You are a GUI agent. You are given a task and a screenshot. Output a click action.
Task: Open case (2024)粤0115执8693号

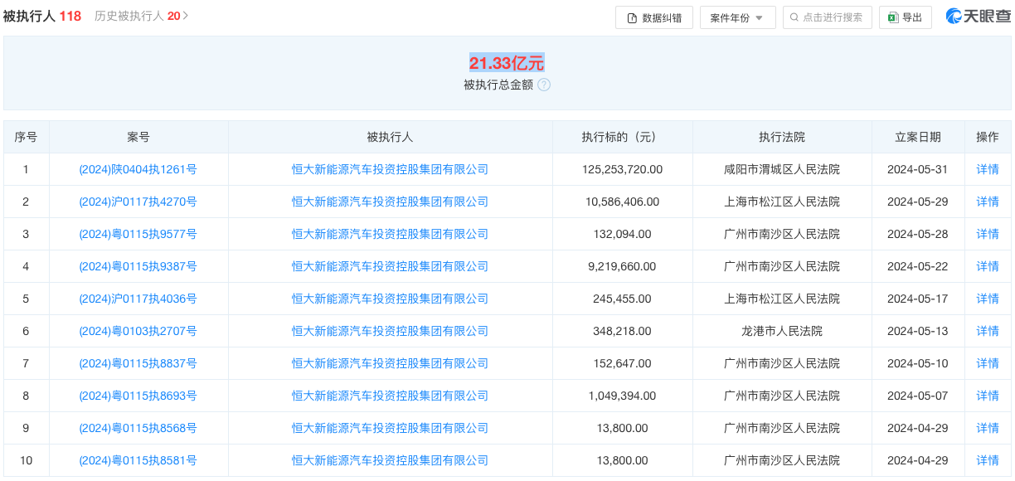tap(138, 396)
